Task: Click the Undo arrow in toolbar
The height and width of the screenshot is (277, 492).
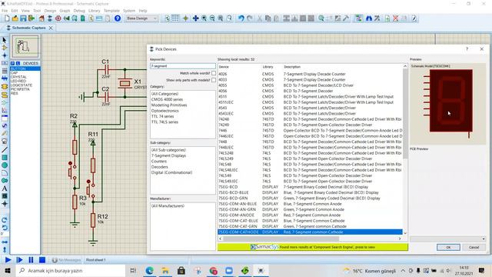Action: 241,18
